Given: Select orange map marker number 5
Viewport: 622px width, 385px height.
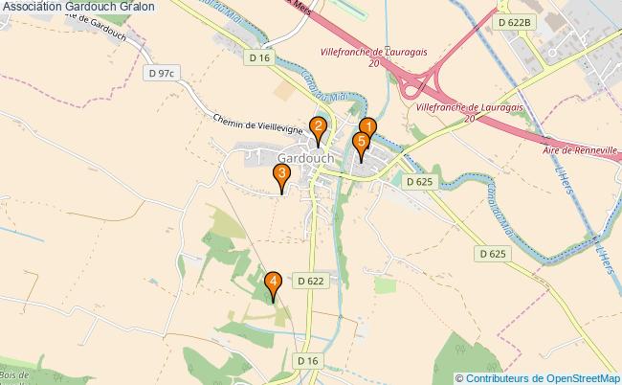Looking at the screenshot, I should [x=361, y=143].
